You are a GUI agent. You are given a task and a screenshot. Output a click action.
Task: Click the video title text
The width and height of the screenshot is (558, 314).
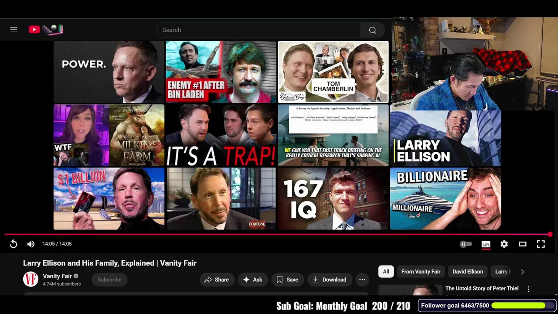pyautogui.click(x=110, y=263)
